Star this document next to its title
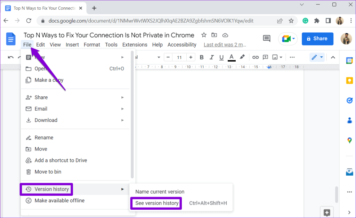This screenshot has width=356, height=218. [204, 35]
